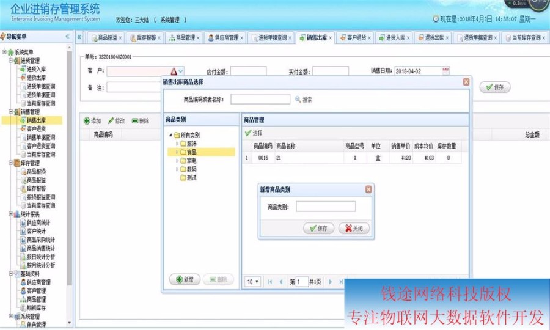The image size is (550, 330).
Task: Expand the 服饰 category node
Action: tap(177, 144)
